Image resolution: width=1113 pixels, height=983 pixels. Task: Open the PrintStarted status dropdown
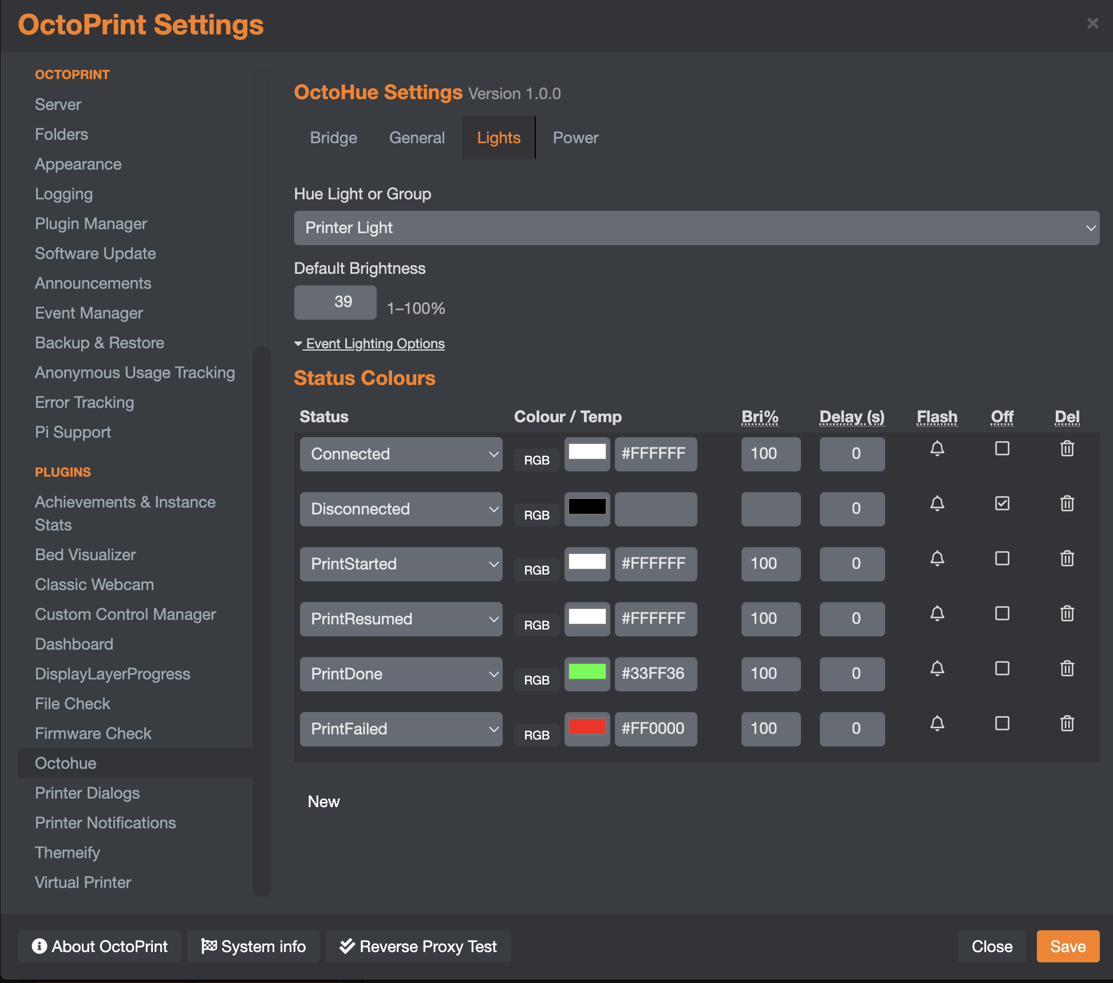[401, 564]
